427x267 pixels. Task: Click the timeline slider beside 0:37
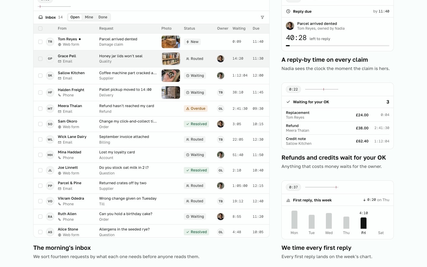[x=322, y=187]
